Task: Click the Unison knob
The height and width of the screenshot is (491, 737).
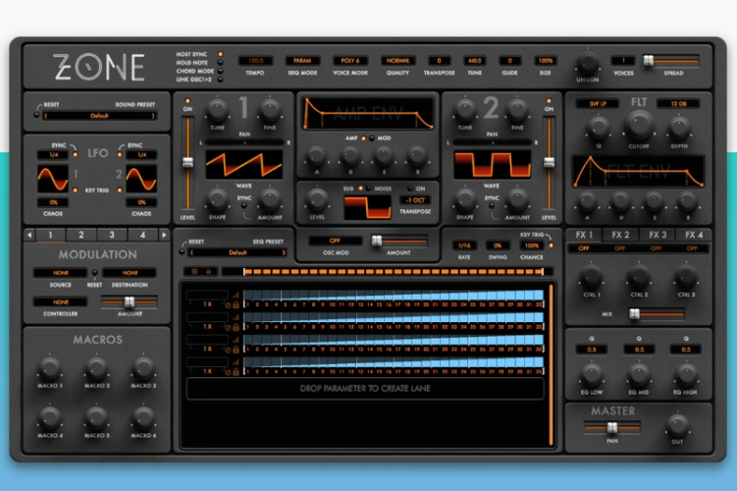Action: click(589, 62)
